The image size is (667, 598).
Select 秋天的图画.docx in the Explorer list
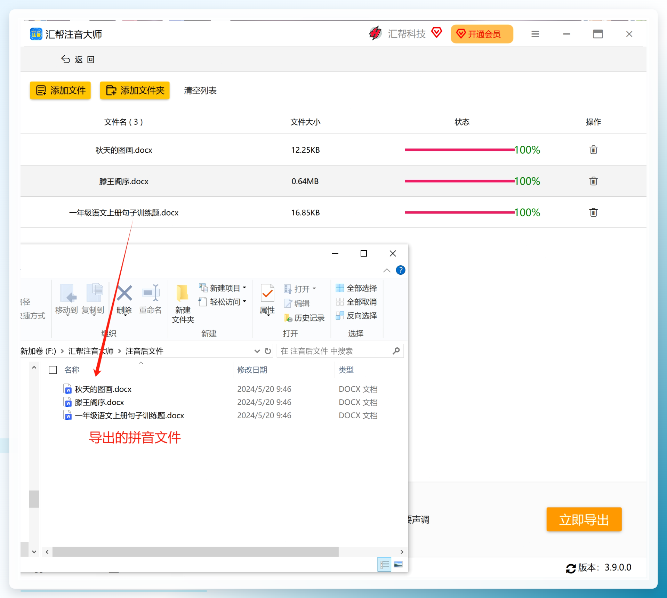[103, 389]
